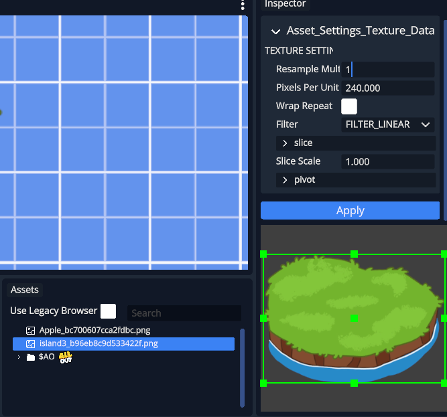Click the three-dot menu above the viewport

(243, 5)
